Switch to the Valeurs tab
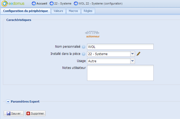Viewport: 180px width, 119px height. tap(58, 11)
